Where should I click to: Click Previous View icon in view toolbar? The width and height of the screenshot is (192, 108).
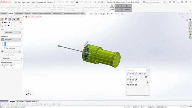pyautogui.click(x=96, y=14)
